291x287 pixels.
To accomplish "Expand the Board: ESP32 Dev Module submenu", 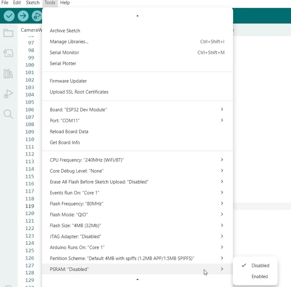I will [78, 110].
